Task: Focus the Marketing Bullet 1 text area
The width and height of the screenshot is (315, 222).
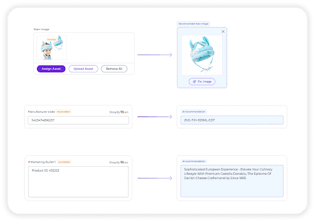Action: pos(78,182)
